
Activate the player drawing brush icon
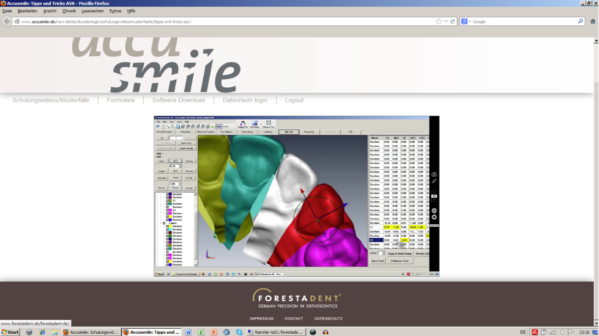434,181
